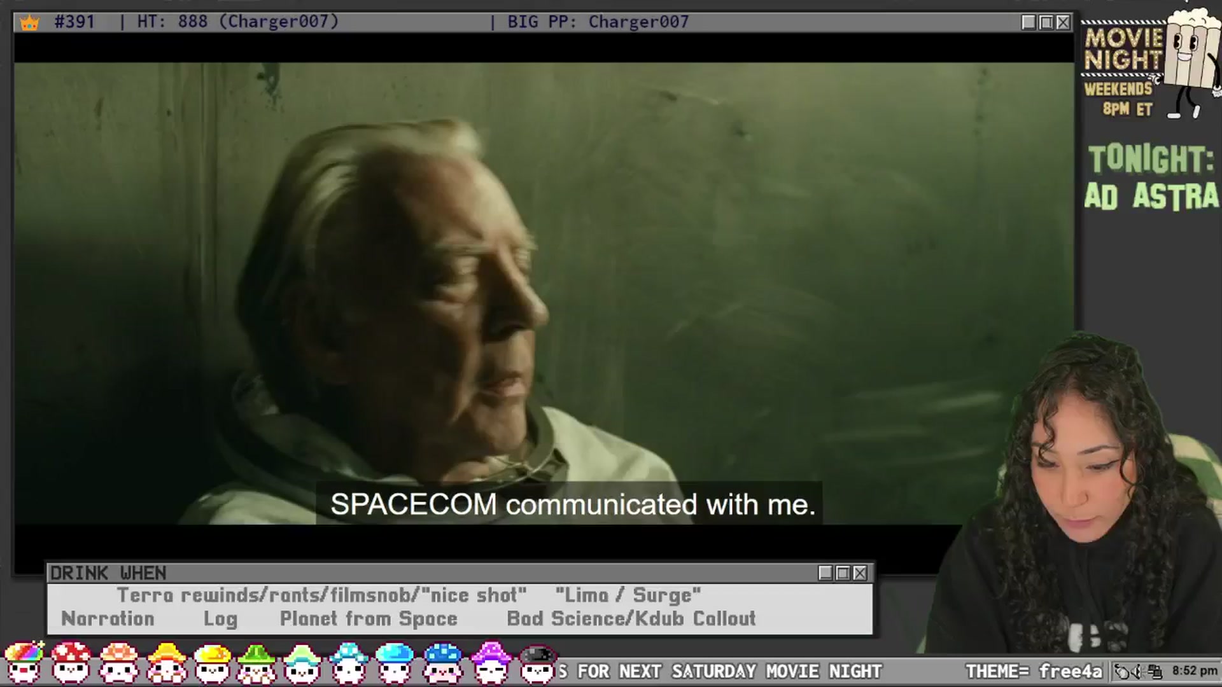Click the teal spotted mushroom icon
Viewport: 1222px width, 687px height.
[349, 663]
